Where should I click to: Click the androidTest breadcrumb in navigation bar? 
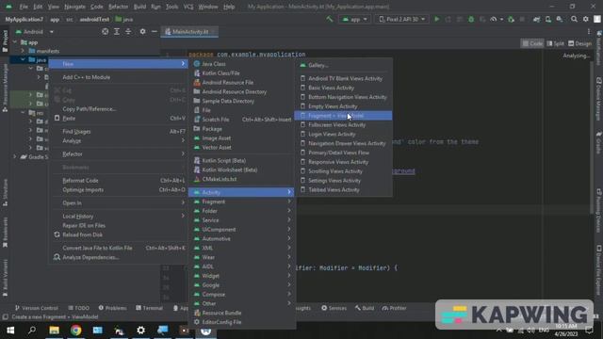coord(94,19)
